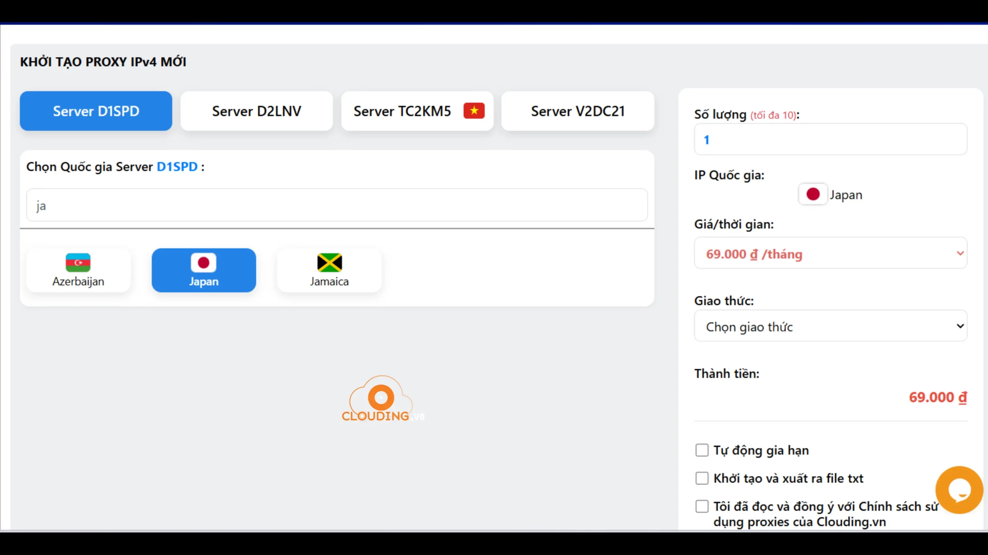The image size is (988, 555).
Task: Focus the country search box containing "ja"
Action: [x=337, y=205]
